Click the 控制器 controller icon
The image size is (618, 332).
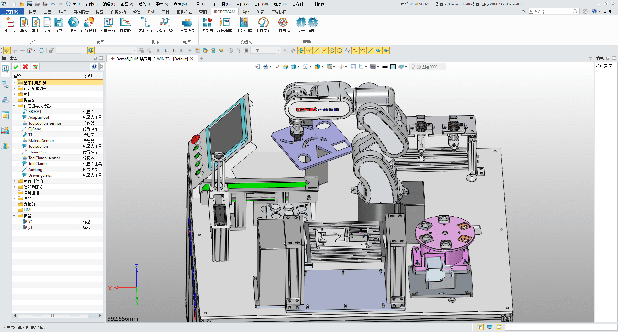pos(207,23)
